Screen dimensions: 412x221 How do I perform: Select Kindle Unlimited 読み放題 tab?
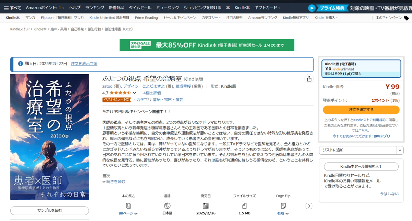[x=109, y=18]
